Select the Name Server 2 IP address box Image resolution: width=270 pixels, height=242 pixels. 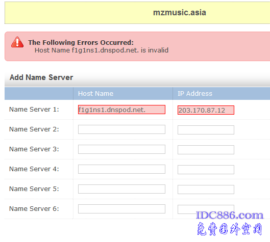pos(206,130)
